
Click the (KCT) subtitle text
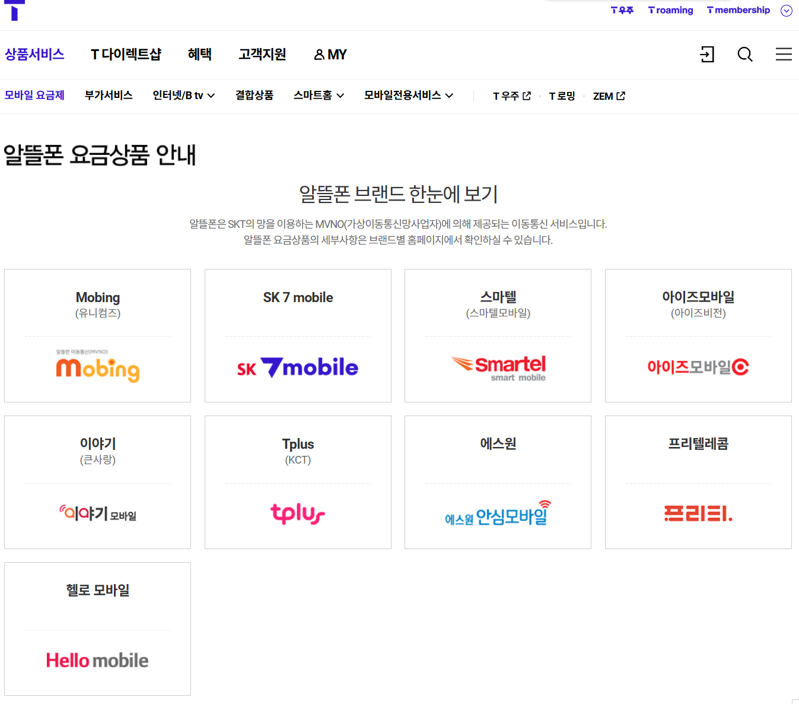(298, 460)
